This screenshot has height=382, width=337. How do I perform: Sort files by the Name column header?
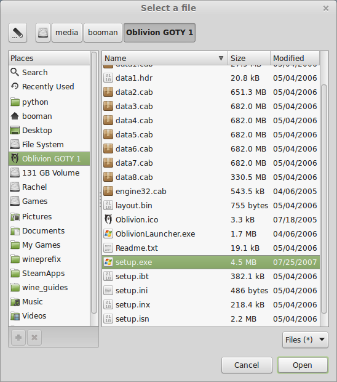[x=165, y=59]
